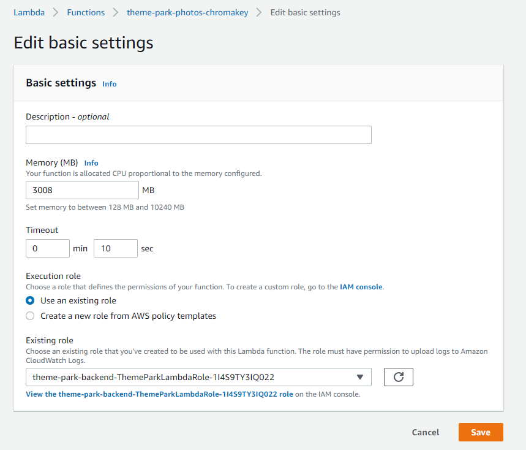Click the refresh icon beside Existing role dropdown
This screenshot has height=450, width=526.
tap(398, 376)
